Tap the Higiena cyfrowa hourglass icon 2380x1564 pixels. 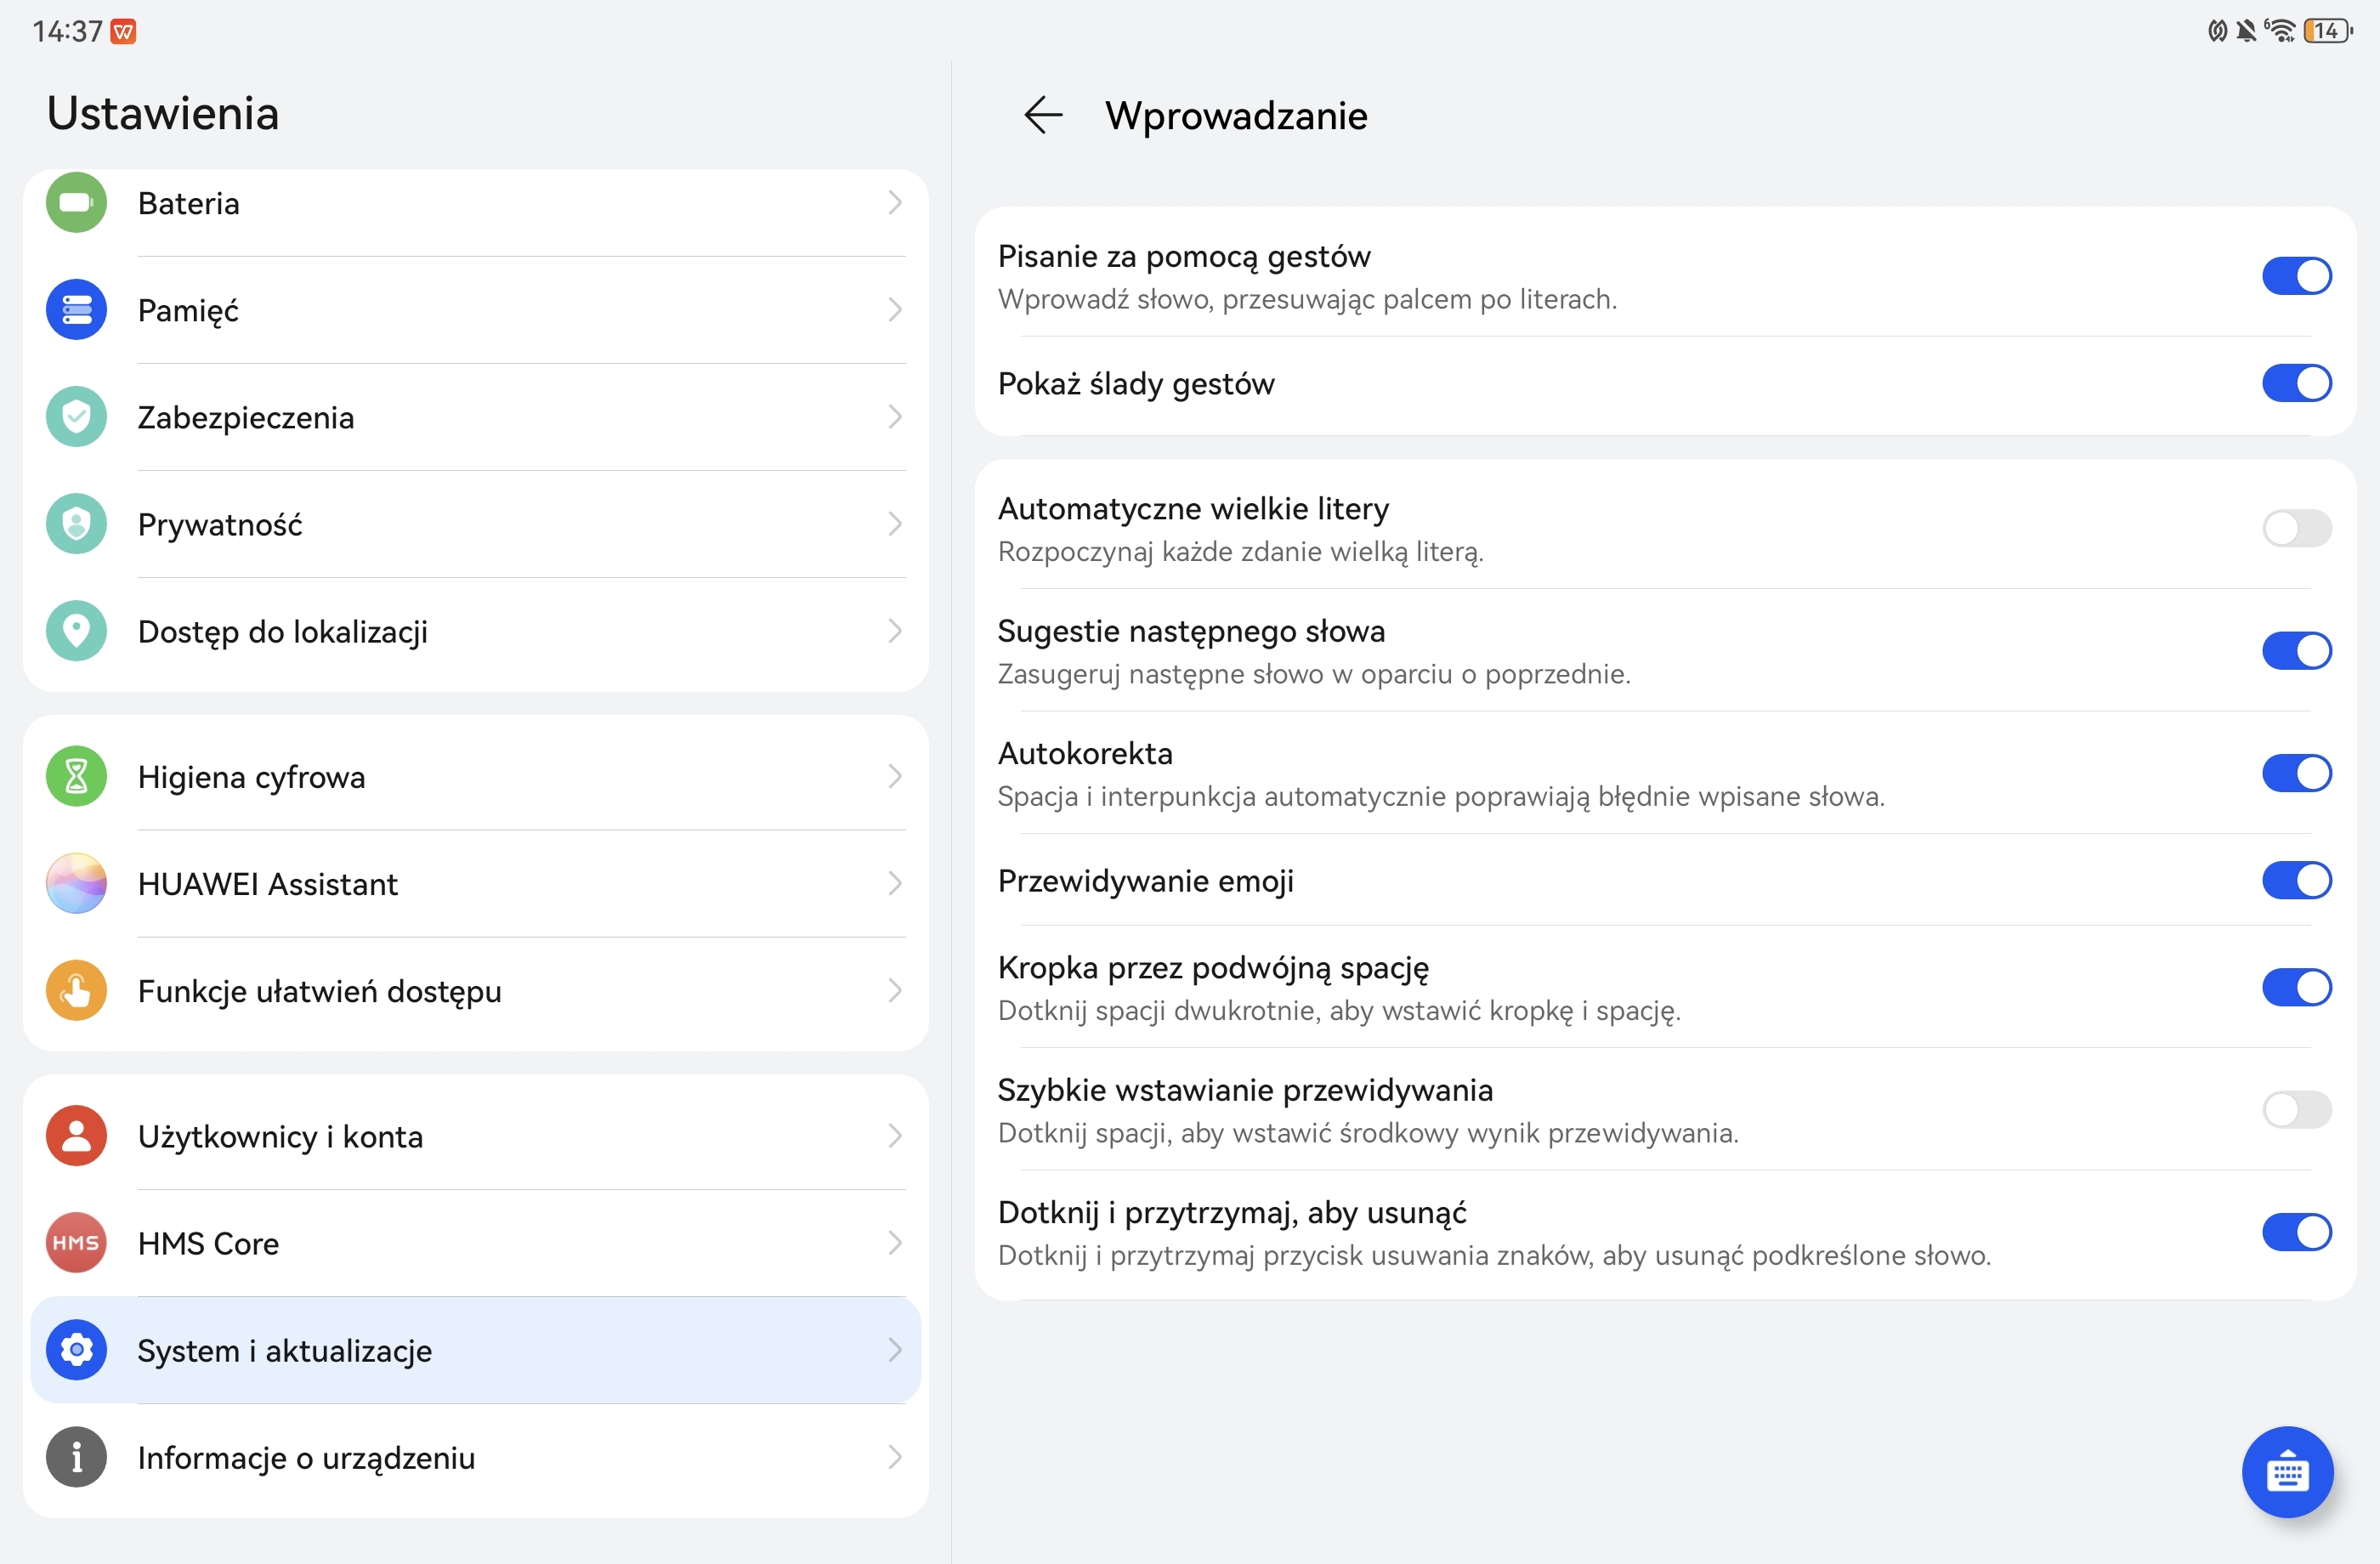coord(76,777)
